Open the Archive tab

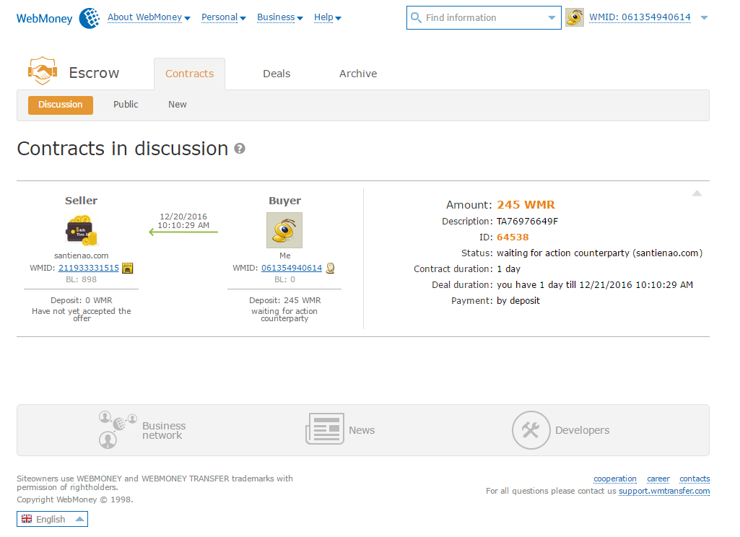click(358, 74)
